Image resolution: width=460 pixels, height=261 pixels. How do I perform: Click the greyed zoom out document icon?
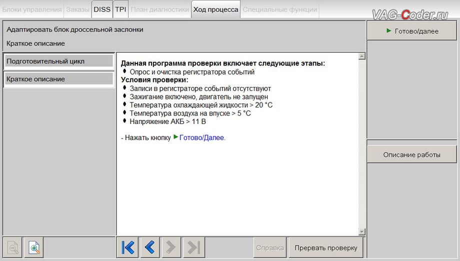pos(12,248)
